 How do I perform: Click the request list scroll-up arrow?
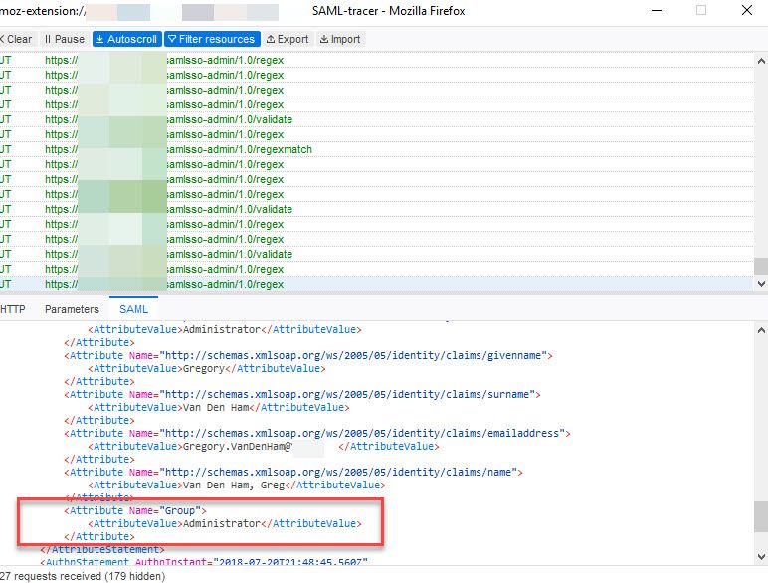[761, 61]
